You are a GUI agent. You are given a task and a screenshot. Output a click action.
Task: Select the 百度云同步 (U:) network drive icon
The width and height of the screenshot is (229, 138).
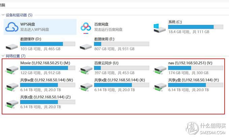(x=86, y=70)
